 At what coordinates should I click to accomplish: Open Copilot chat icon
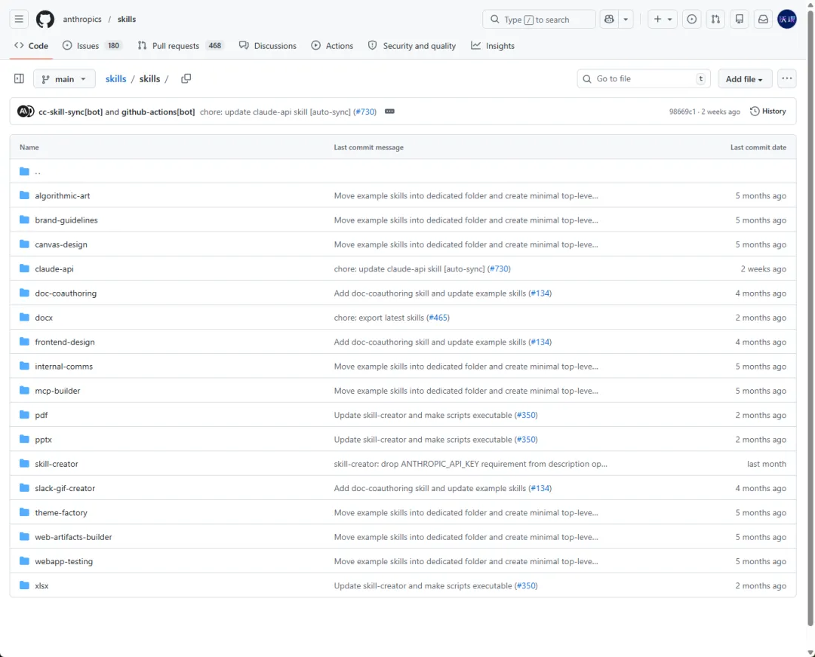click(x=610, y=20)
